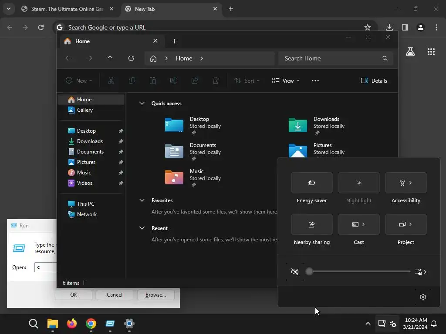Click the home icon in File Explorer address bar
Screen dimensions: 446x334
pos(153,59)
